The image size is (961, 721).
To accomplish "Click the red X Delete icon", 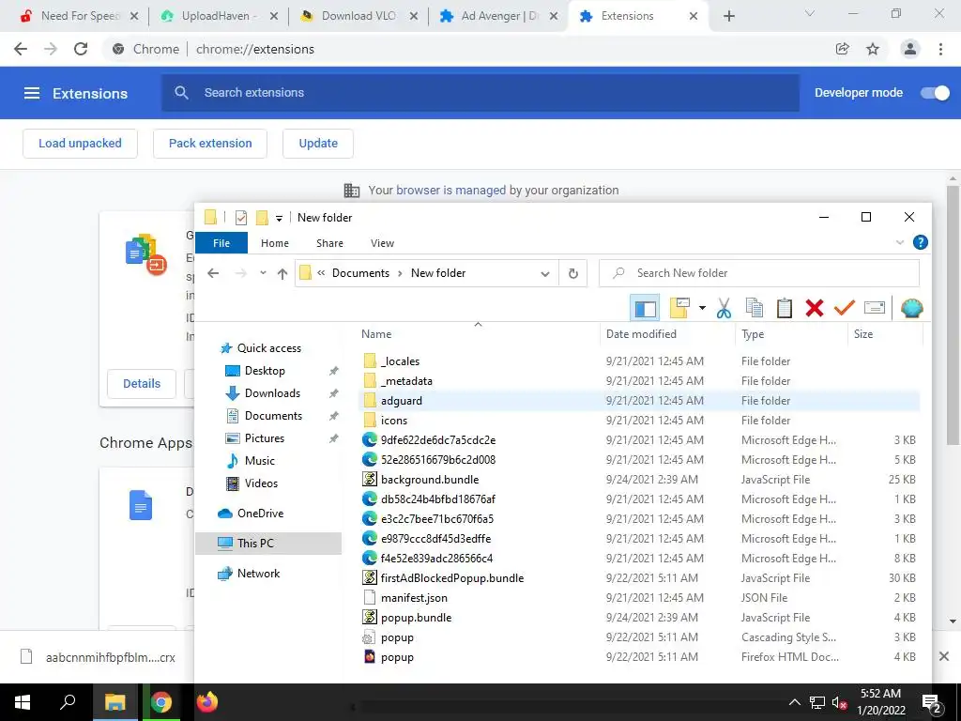I will pyautogui.click(x=815, y=308).
